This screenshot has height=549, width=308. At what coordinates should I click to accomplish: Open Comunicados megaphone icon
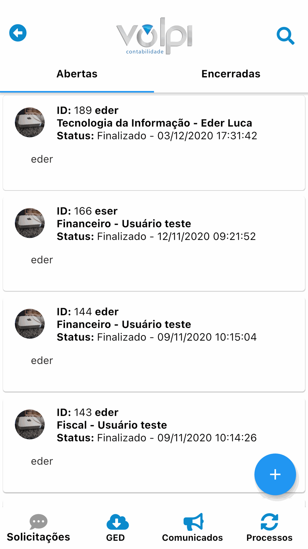pos(193,522)
